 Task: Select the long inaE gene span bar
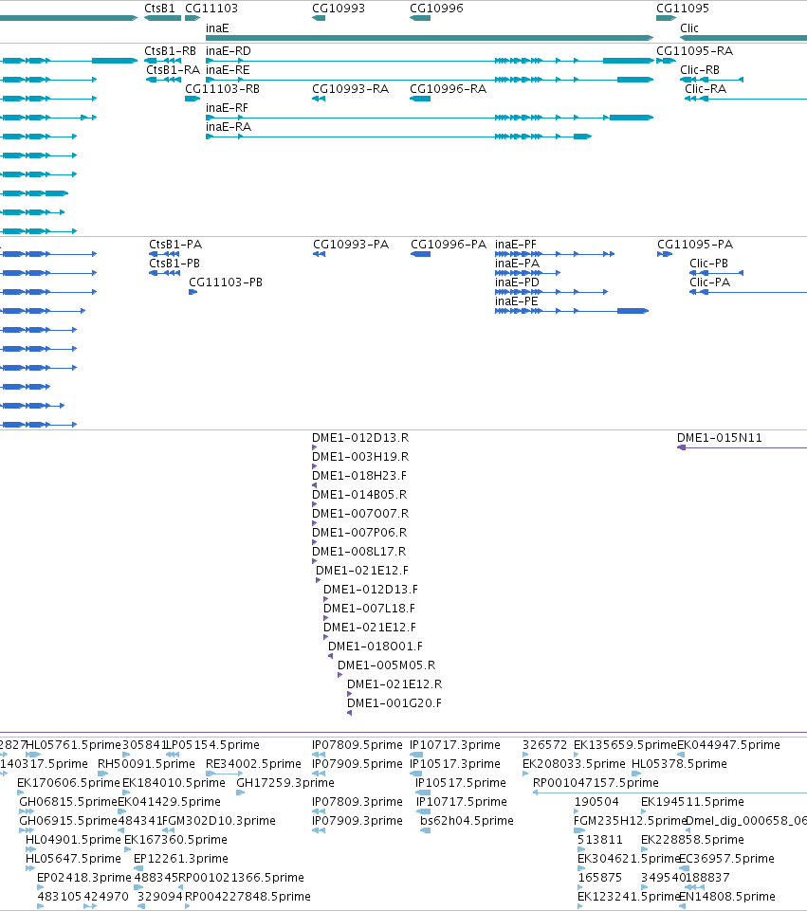(430, 38)
